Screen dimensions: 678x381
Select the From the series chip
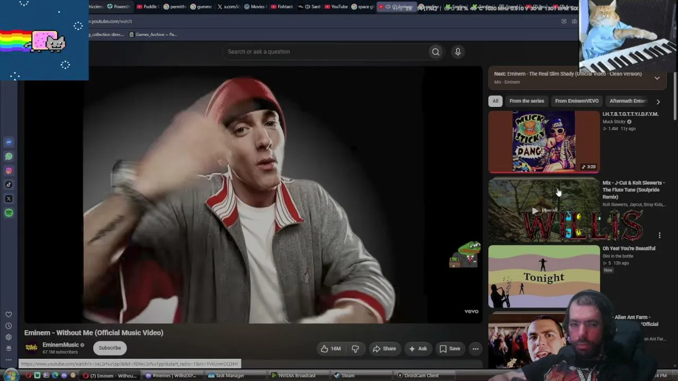pyautogui.click(x=527, y=101)
